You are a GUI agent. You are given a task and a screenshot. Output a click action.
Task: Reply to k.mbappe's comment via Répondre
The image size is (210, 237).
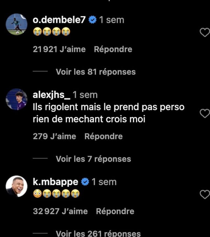(x=115, y=211)
